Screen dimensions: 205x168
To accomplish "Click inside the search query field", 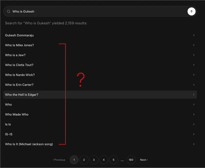I will 97,12.
